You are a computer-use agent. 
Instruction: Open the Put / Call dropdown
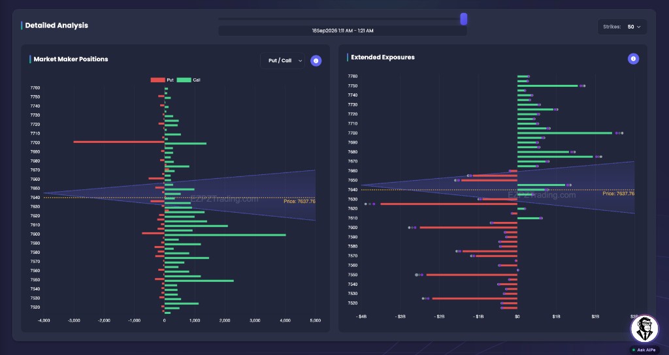point(282,61)
